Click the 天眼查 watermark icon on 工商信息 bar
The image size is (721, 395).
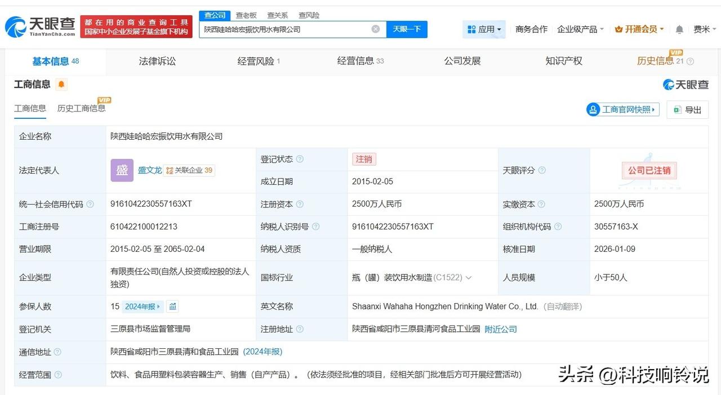click(x=667, y=83)
